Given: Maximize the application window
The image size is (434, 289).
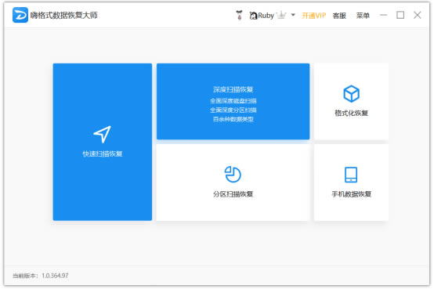Looking at the screenshot, I should [x=400, y=15].
